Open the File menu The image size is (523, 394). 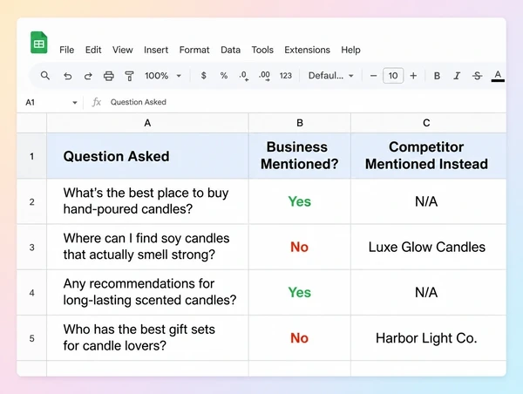[67, 50]
